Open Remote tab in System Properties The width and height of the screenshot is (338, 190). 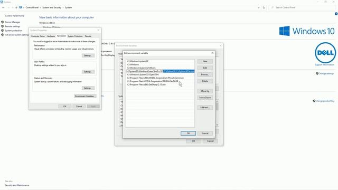[88, 36]
